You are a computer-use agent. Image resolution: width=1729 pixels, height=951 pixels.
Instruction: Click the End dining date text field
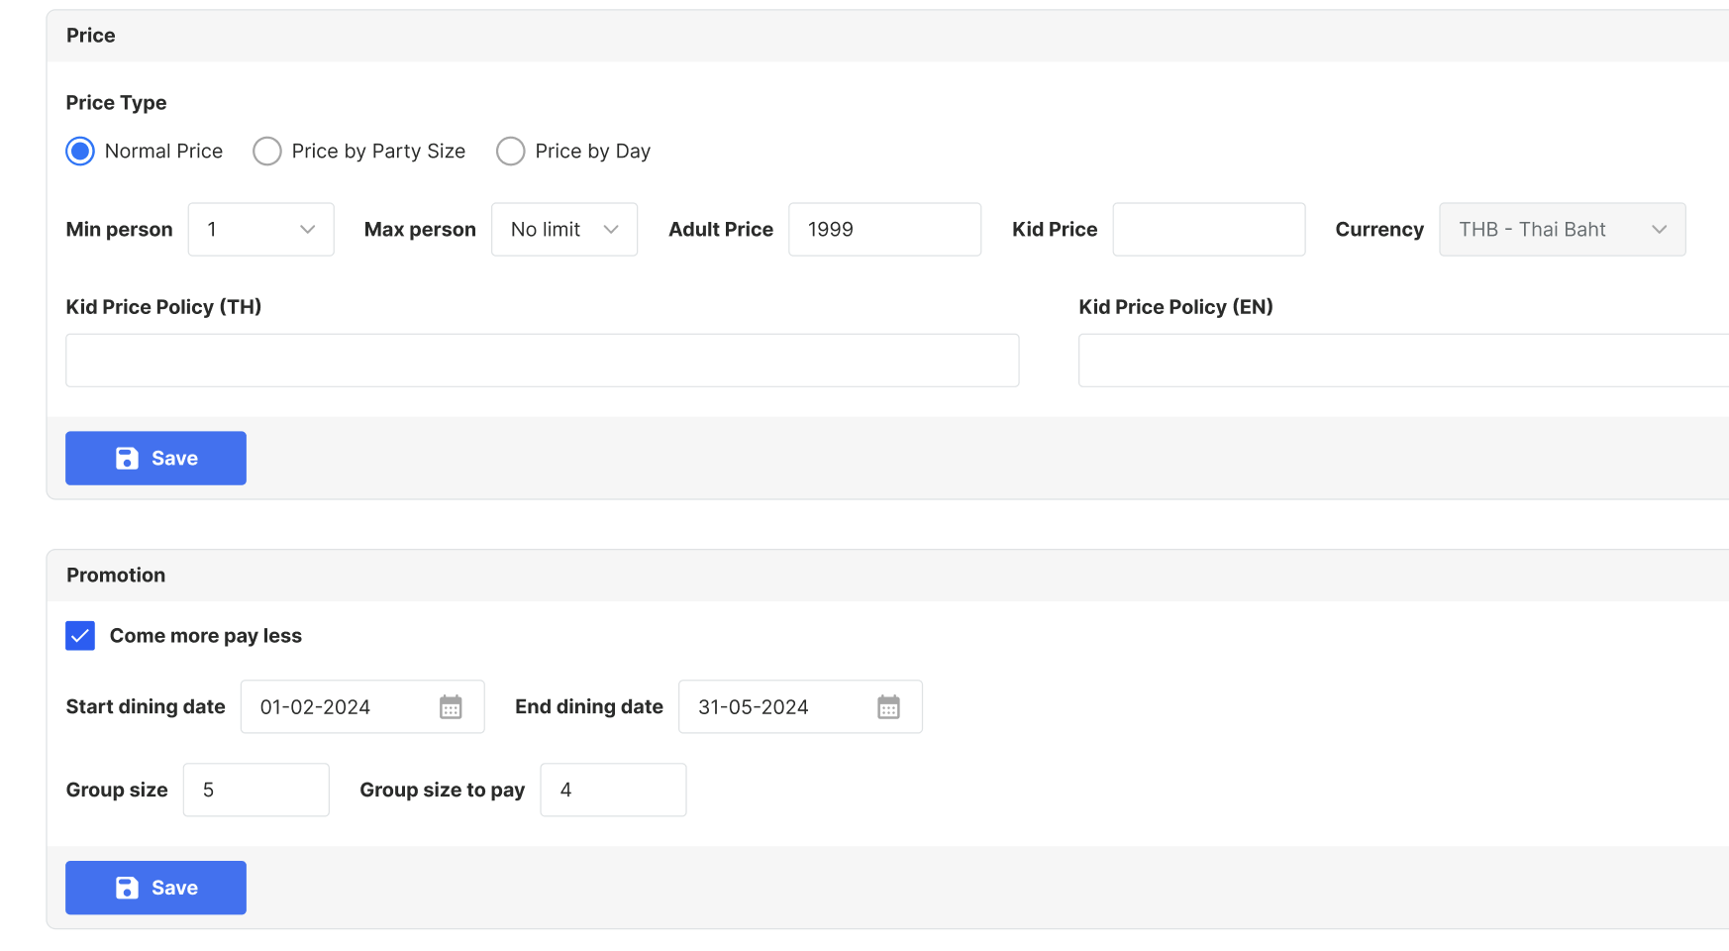click(774, 707)
